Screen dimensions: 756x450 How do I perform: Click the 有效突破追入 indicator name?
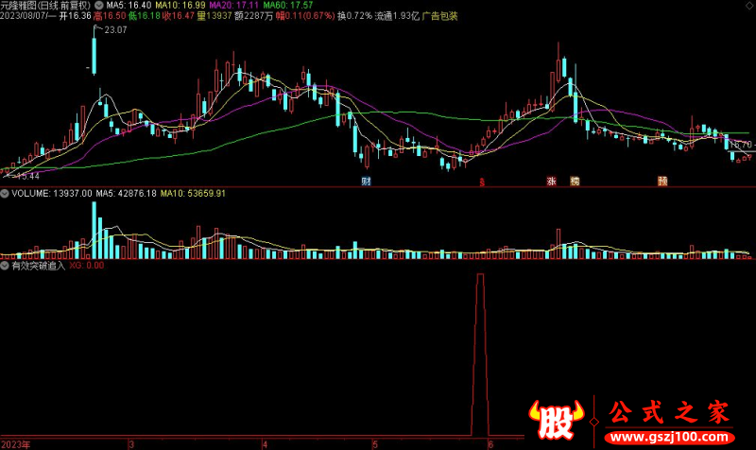pyautogui.click(x=38, y=266)
